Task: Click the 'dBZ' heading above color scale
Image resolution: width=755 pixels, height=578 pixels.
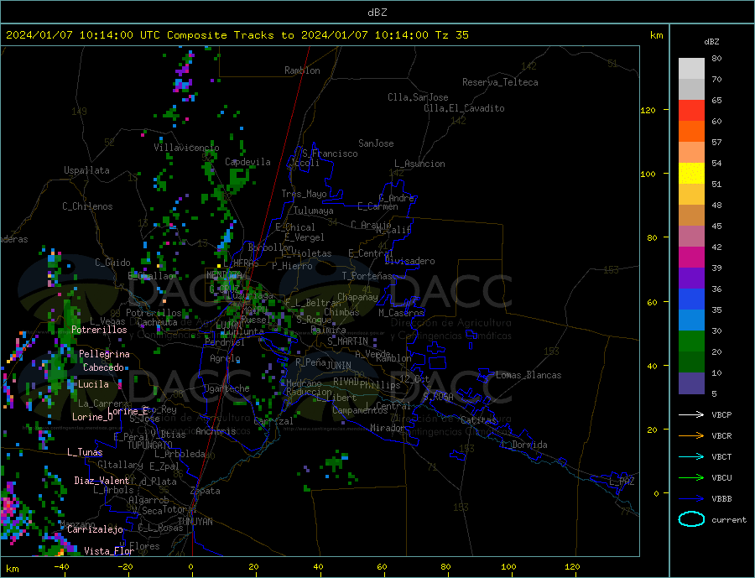Action: pyautogui.click(x=711, y=42)
